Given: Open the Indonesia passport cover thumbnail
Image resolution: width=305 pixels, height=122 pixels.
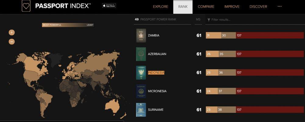Looking at the screenshot, I should [141, 73].
